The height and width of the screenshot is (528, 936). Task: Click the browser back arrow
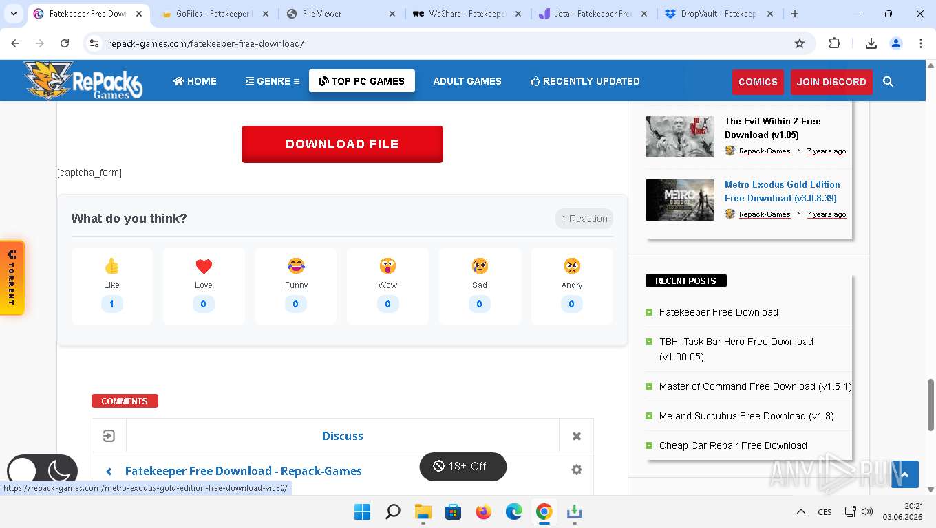coord(15,43)
